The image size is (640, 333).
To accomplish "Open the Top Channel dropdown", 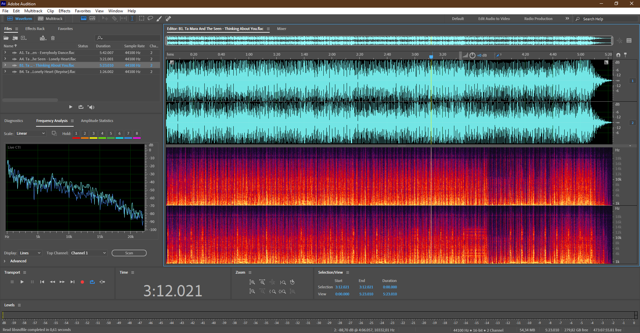I will (88, 253).
